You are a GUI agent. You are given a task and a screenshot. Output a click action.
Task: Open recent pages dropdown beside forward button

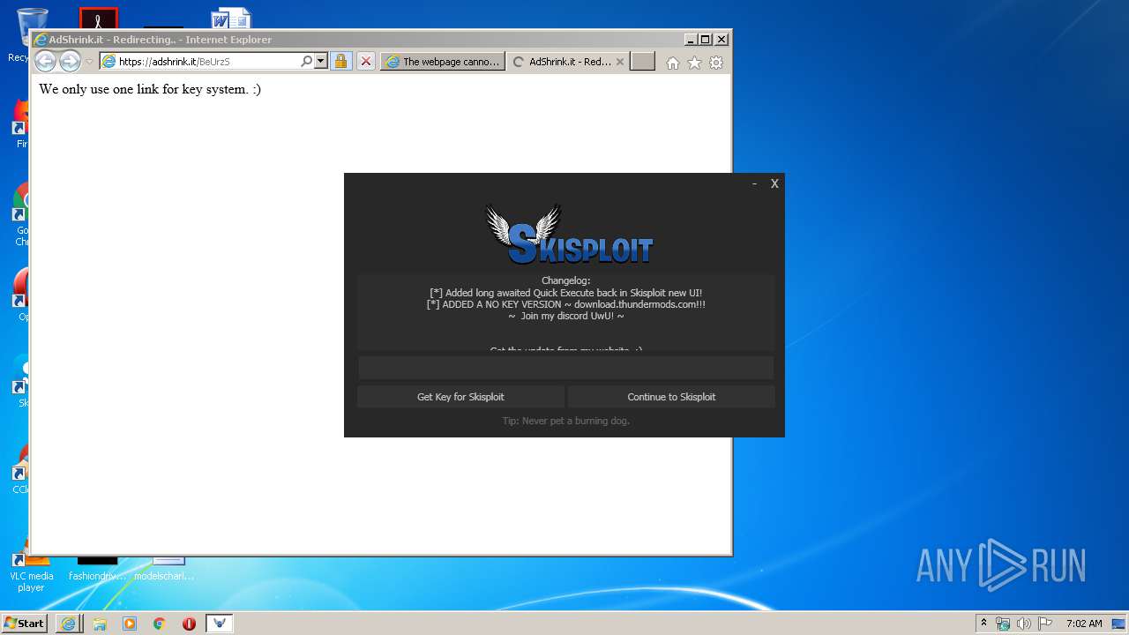(x=89, y=62)
